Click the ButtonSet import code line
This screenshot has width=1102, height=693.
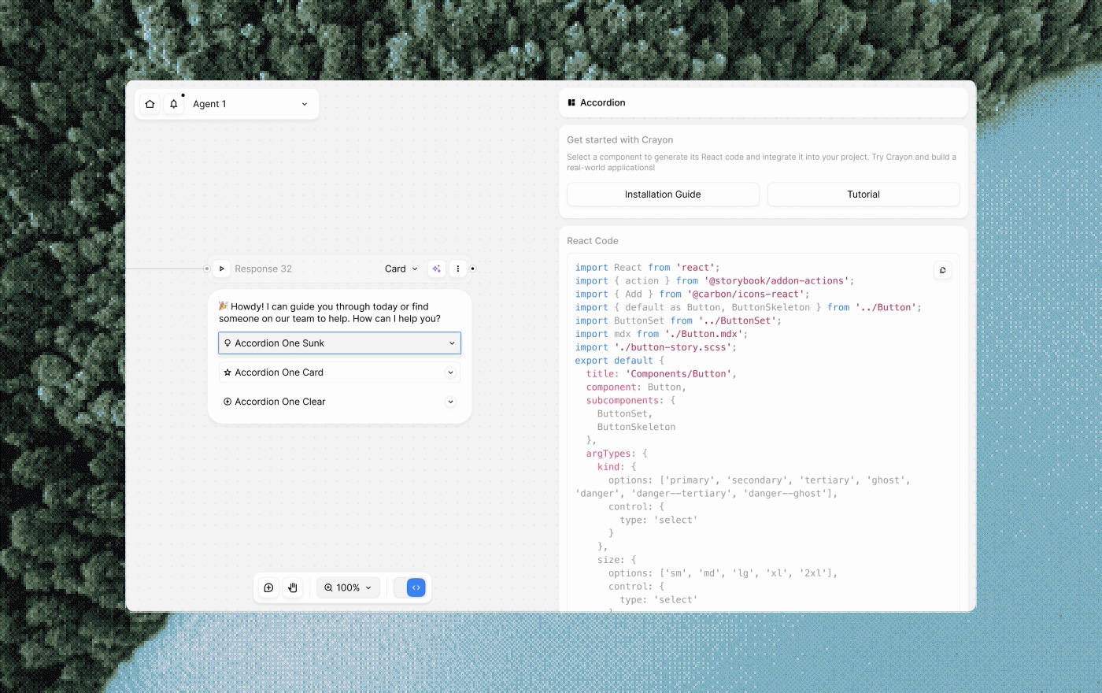coord(679,321)
